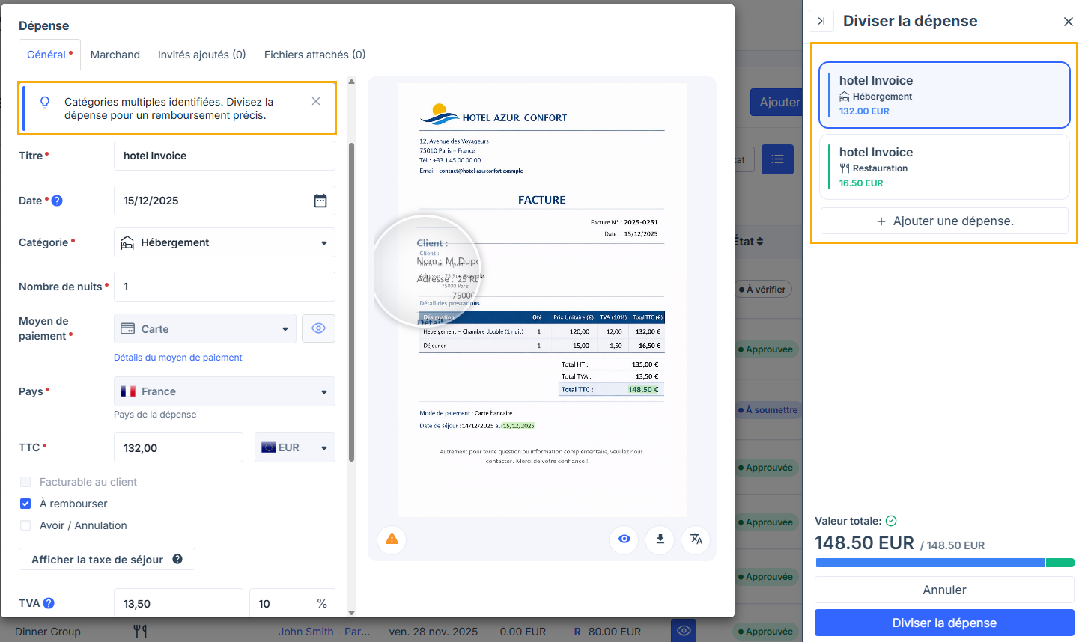Image resolution: width=1082 pixels, height=642 pixels.
Task: Uncheck the À rembourser option
Action: point(25,504)
